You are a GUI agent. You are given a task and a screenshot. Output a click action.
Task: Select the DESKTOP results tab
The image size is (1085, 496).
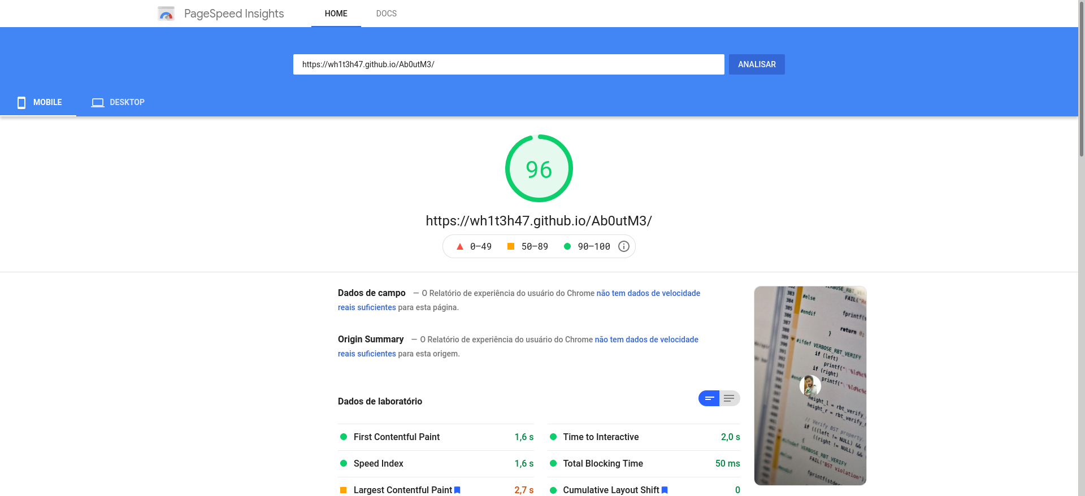click(x=118, y=102)
